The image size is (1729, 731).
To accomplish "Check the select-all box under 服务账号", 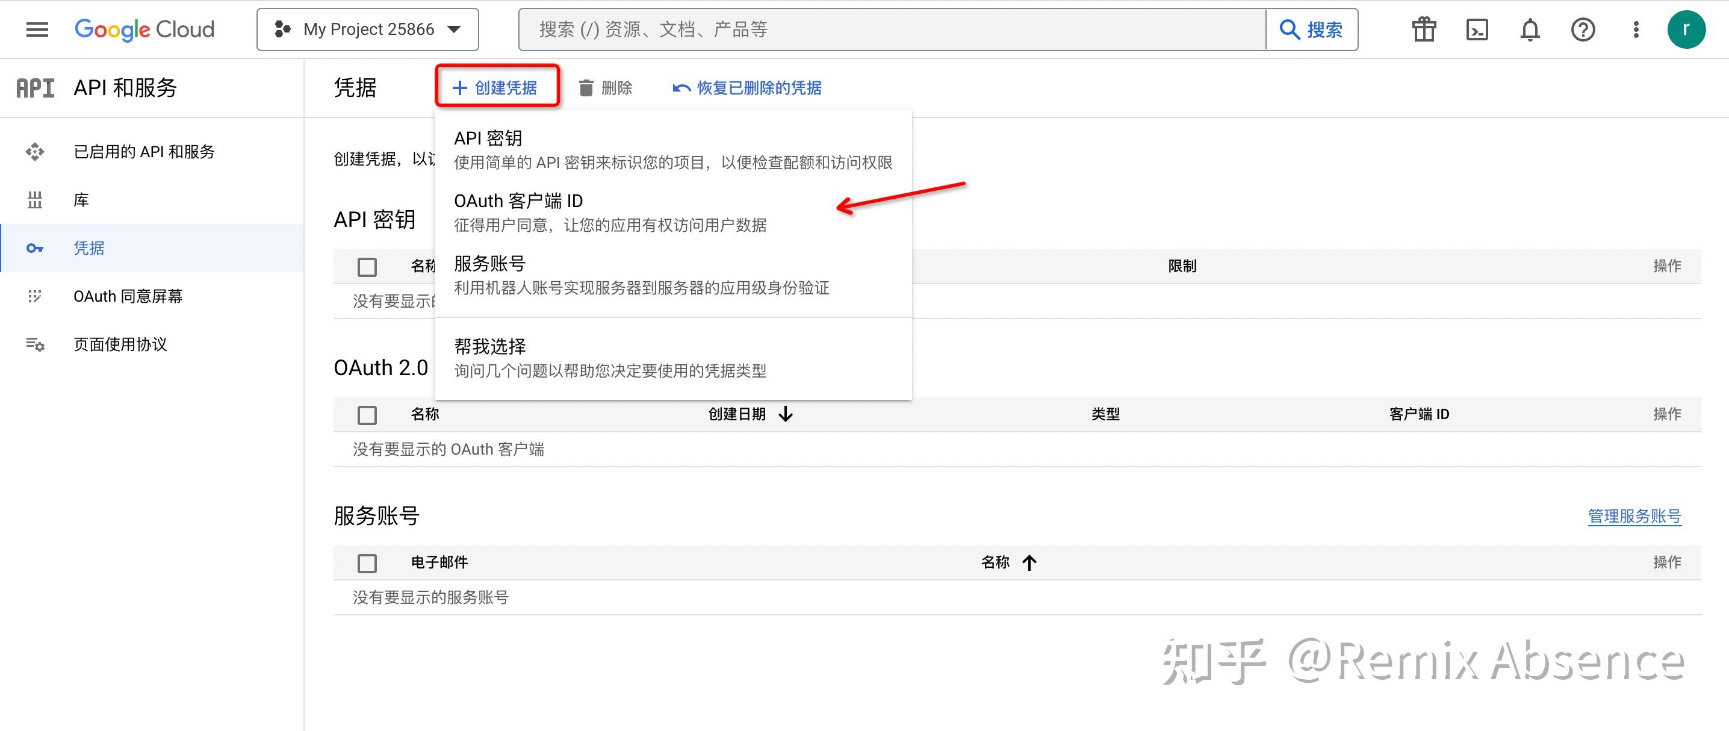I will [367, 563].
